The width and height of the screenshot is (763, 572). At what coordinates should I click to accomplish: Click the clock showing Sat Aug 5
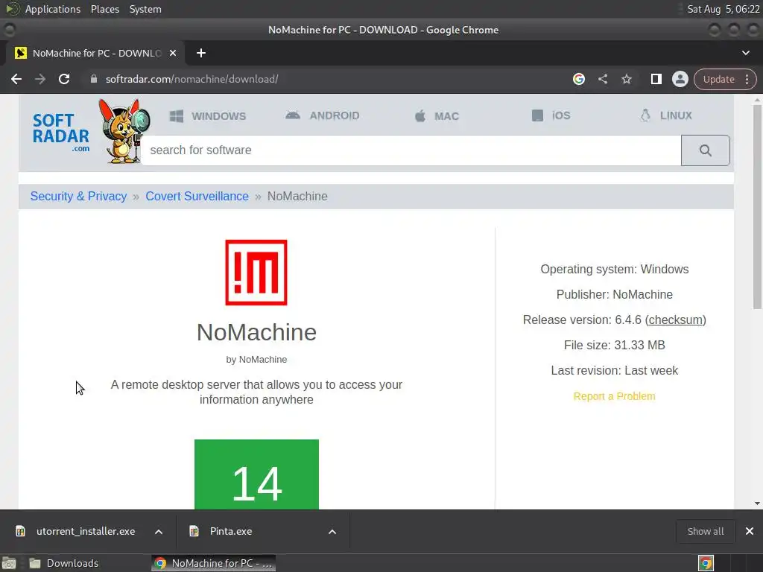(x=723, y=9)
